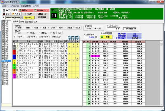Select the 3連複 bet type radio
The image size is (165, 111).
pyautogui.click(x=65, y=28)
